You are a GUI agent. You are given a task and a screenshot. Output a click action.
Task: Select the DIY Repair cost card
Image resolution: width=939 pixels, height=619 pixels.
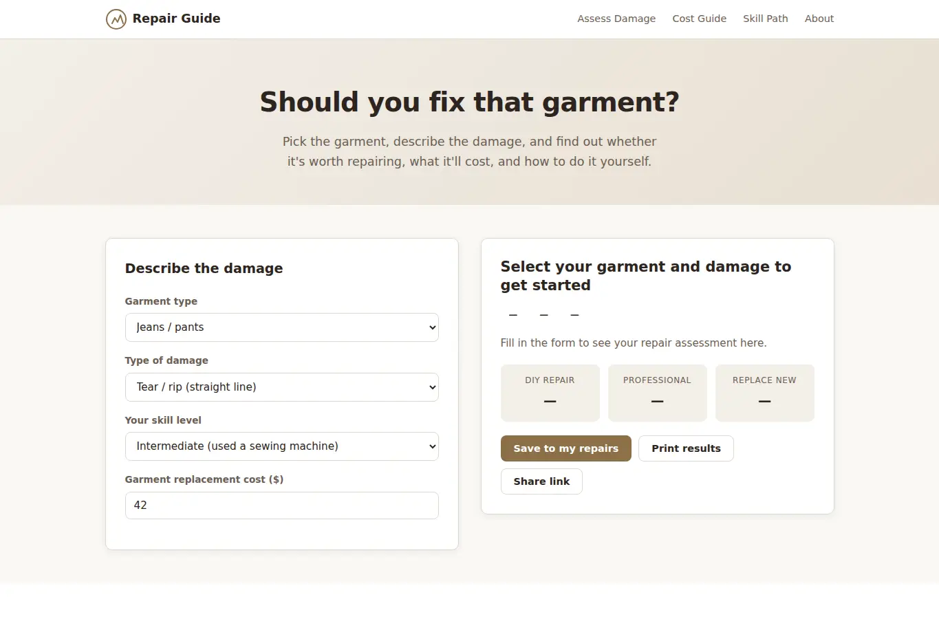tap(550, 393)
